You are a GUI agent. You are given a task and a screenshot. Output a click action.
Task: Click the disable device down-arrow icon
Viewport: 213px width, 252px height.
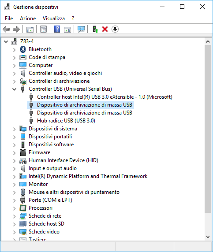click(115, 29)
